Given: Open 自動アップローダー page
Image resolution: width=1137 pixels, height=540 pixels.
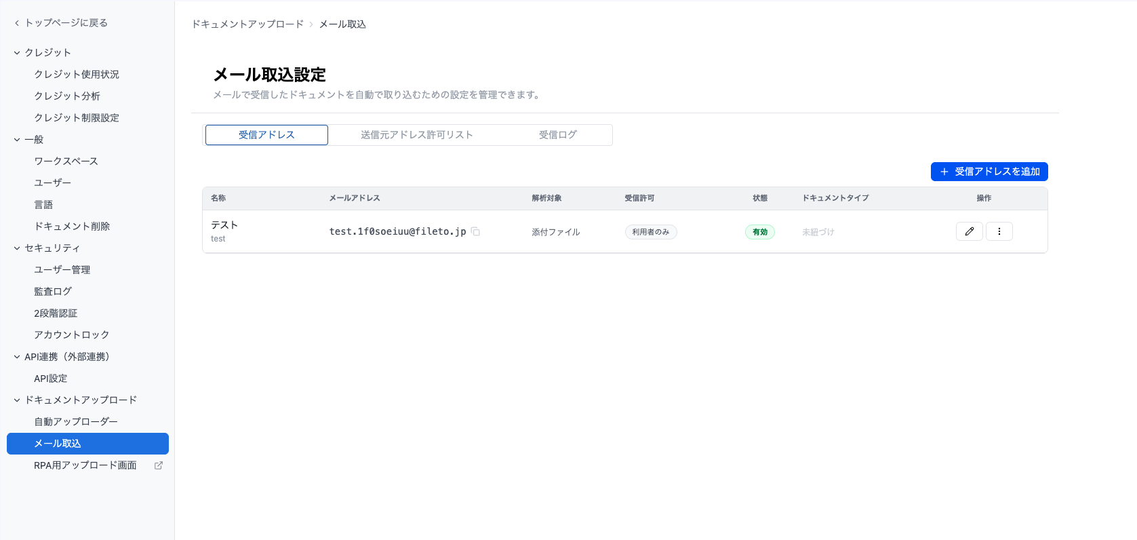Looking at the screenshot, I should [76, 422].
